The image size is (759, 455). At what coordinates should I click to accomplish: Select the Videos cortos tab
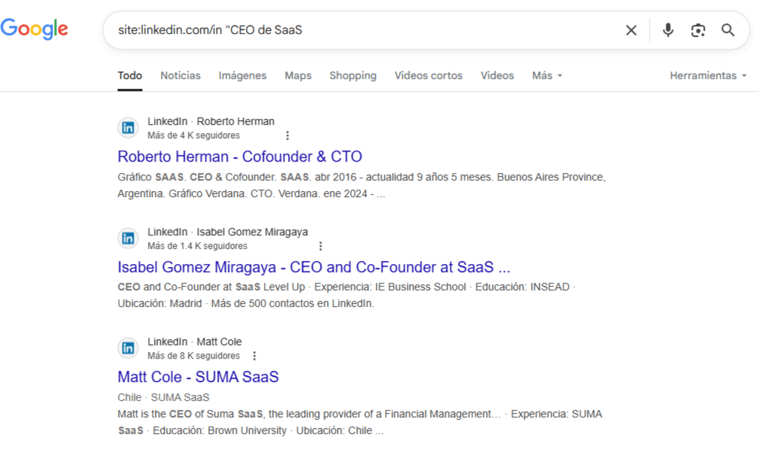pos(428,75)
